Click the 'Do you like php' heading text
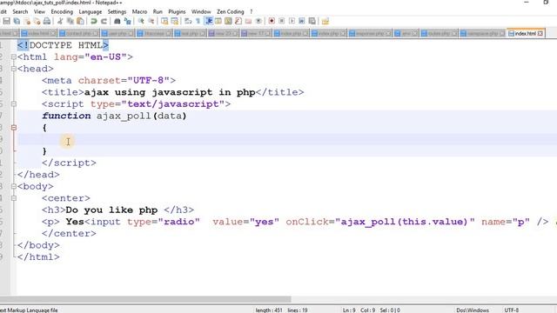The image size is (557, 313). click(x=111, y=210)
